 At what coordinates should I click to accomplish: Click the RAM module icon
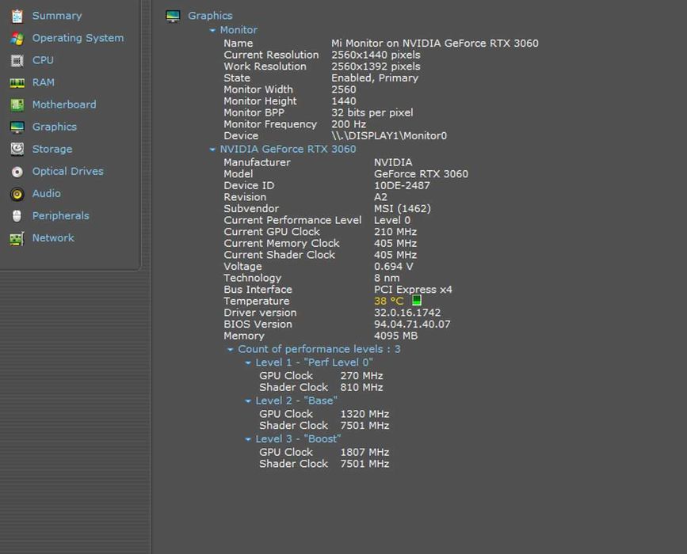pos(17,83)
